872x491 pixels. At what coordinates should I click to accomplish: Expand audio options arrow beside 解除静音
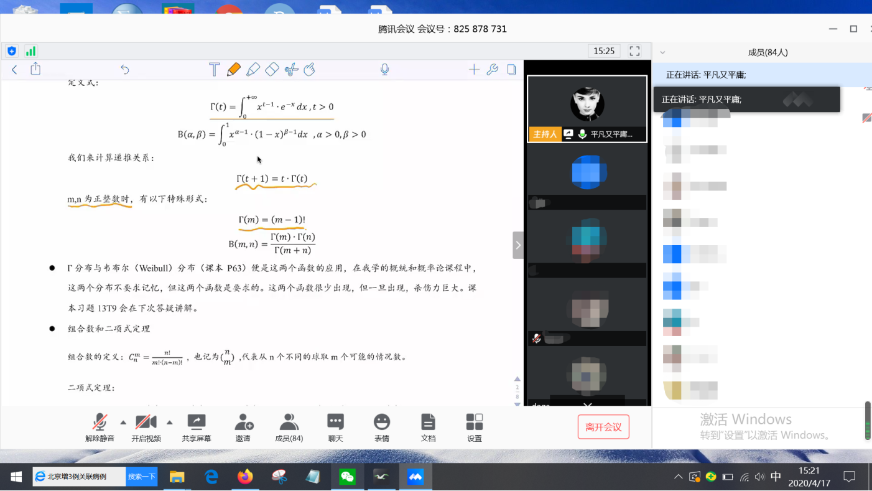123,423
